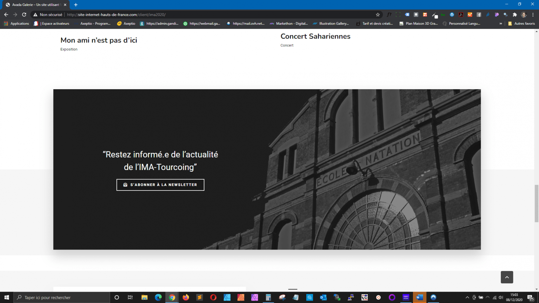Open the Chrome Extensions puzzle menu

(x=515, y=15)
